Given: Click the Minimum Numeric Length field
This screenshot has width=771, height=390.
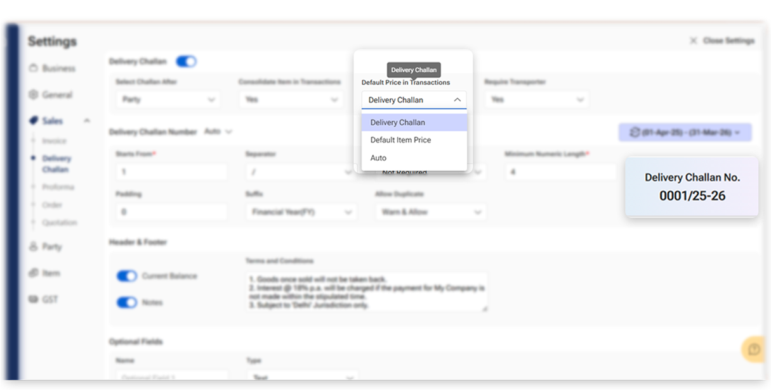Looking at the screenshot, I should [560, 172].
